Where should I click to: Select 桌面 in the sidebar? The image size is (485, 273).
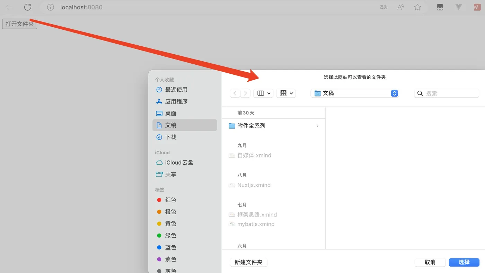pos(185,113)
